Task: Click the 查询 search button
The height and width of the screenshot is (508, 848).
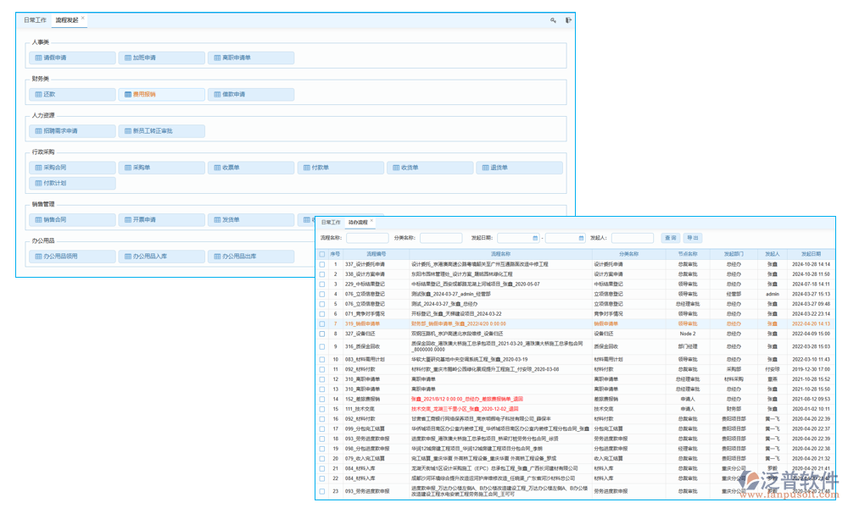Action: tap(671, 238)
